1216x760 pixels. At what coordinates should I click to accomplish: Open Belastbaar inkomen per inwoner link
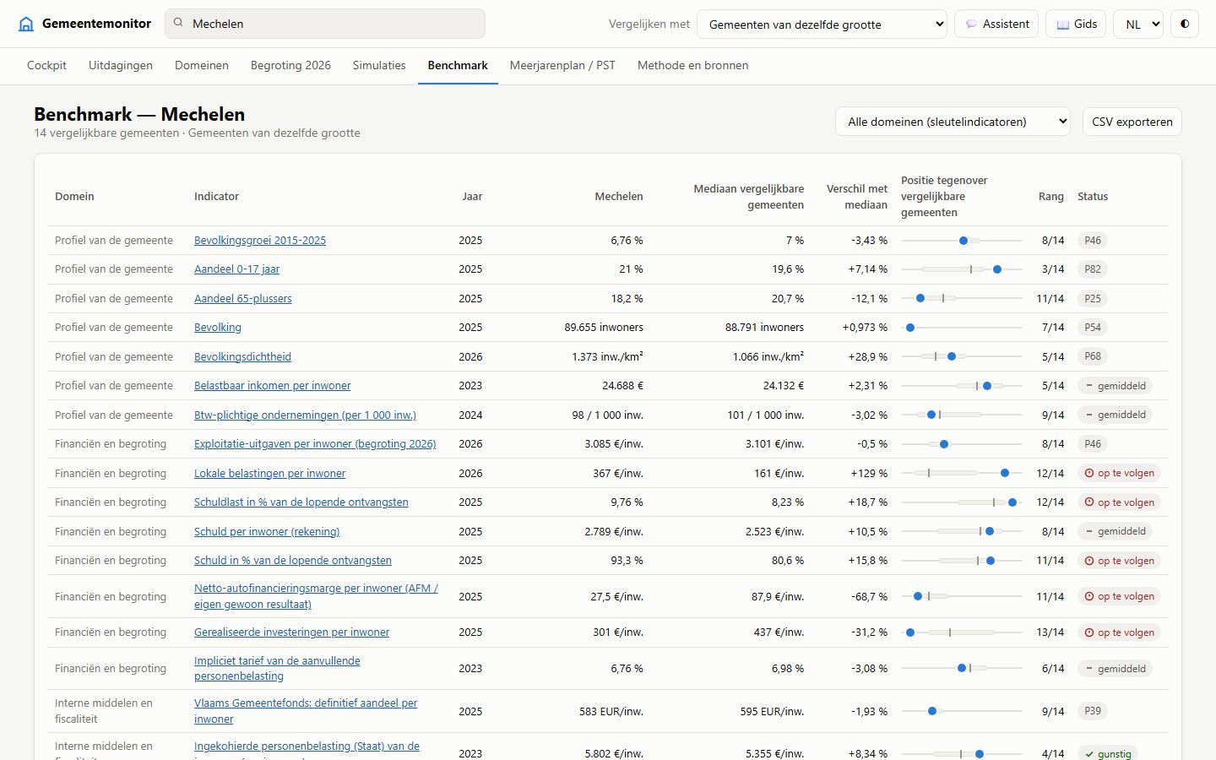click(272, 386)
